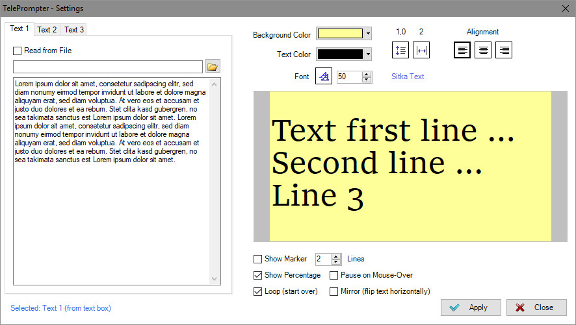Close the settings window with X
The width and height of the screenshot is (576, 325).
(x=566, y=8)
